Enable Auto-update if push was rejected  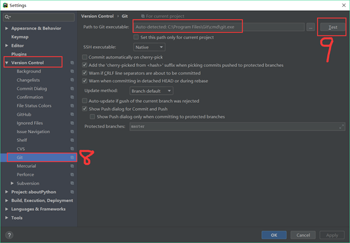[85, 101]
